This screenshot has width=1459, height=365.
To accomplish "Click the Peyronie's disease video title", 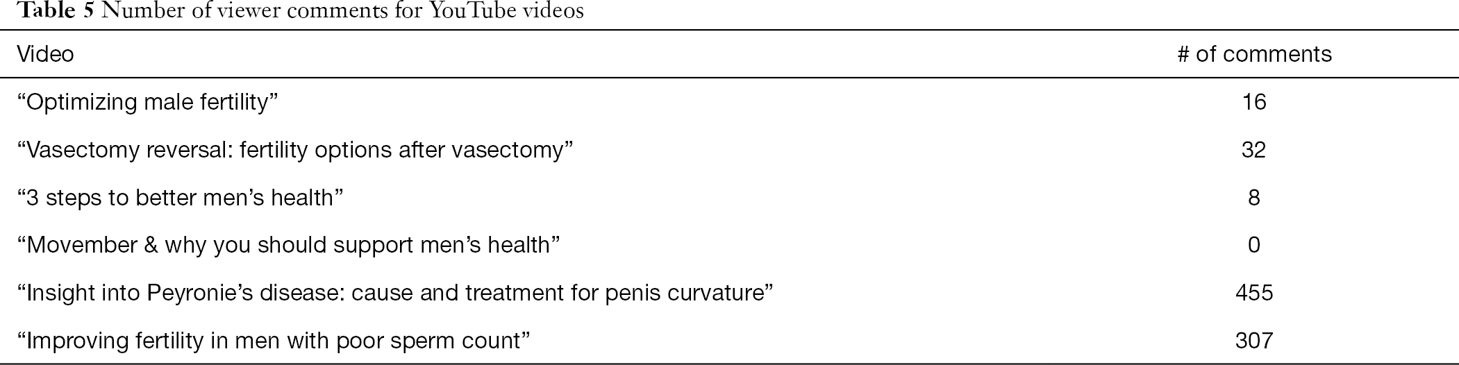I will pyautogui.click(x=395, y=293).
